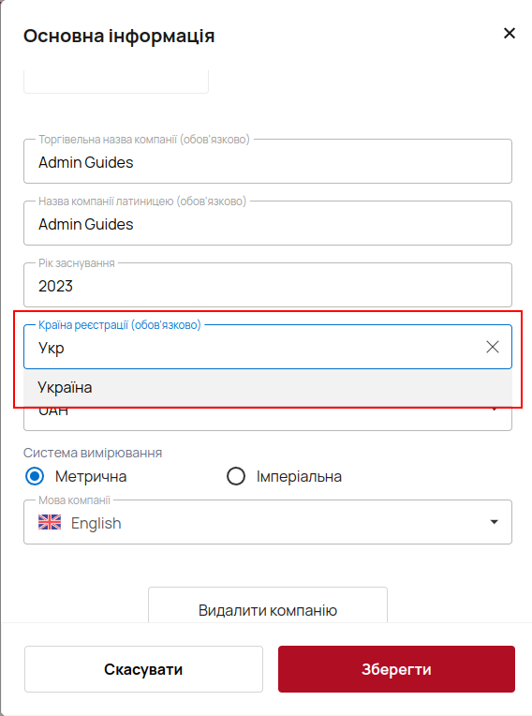Click the partially visible input at top
This screenshot has height=716, width=532.
pos(116,82)
